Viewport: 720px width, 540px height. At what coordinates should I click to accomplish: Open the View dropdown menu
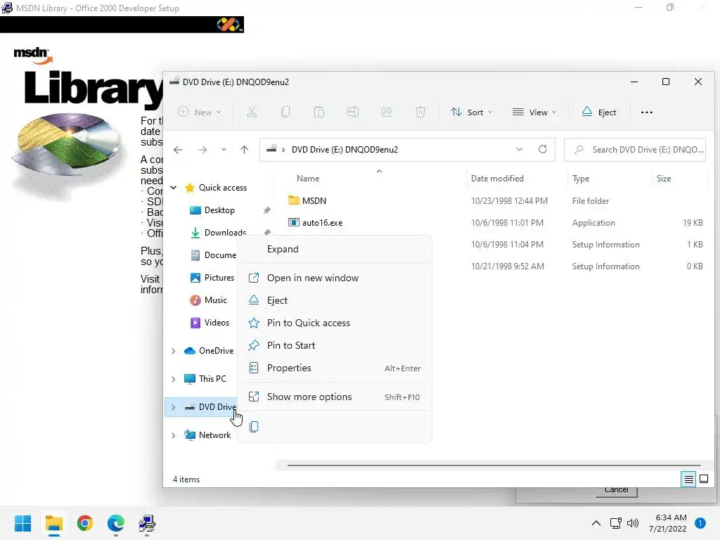coord(534,112)
